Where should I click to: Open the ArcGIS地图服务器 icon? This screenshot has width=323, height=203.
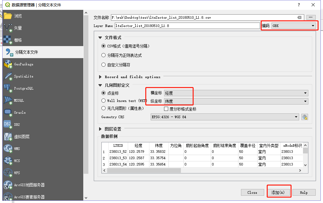coord(8,185)
